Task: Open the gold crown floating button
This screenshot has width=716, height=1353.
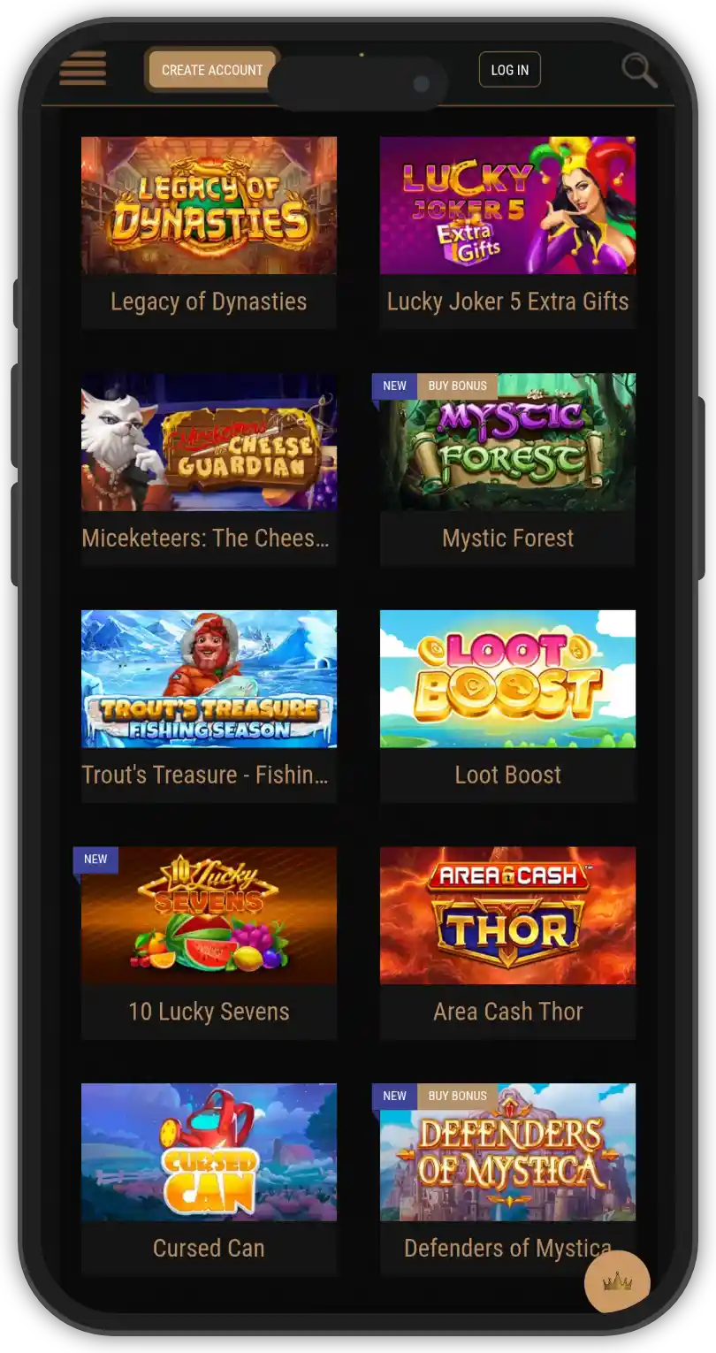Action: [617, 1281]
